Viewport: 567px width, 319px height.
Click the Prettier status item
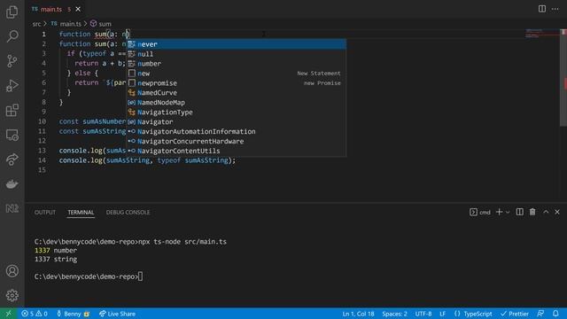515,314
